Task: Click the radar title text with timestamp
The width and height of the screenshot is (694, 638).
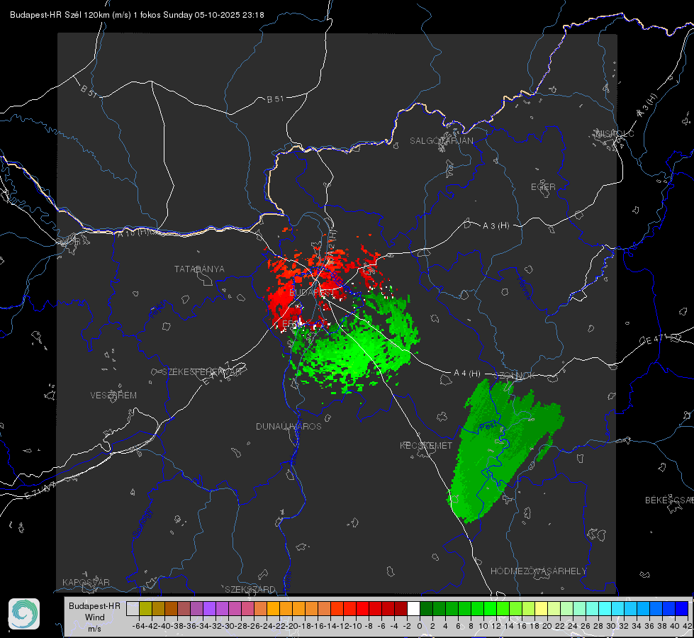Action: pyautogui.click(x=138, y=15)
